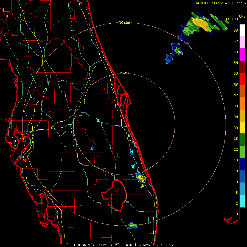Click the 34 value on the legend

point(236,117)
